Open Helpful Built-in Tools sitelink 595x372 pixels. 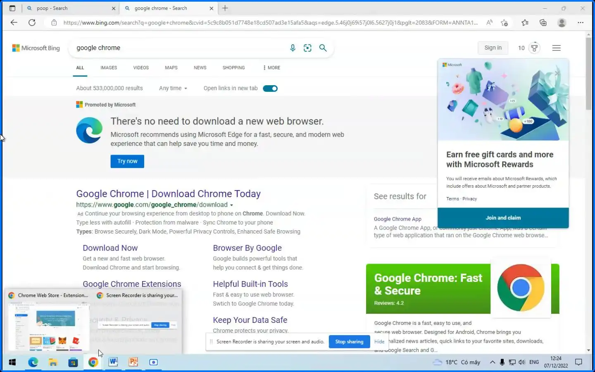250,284
